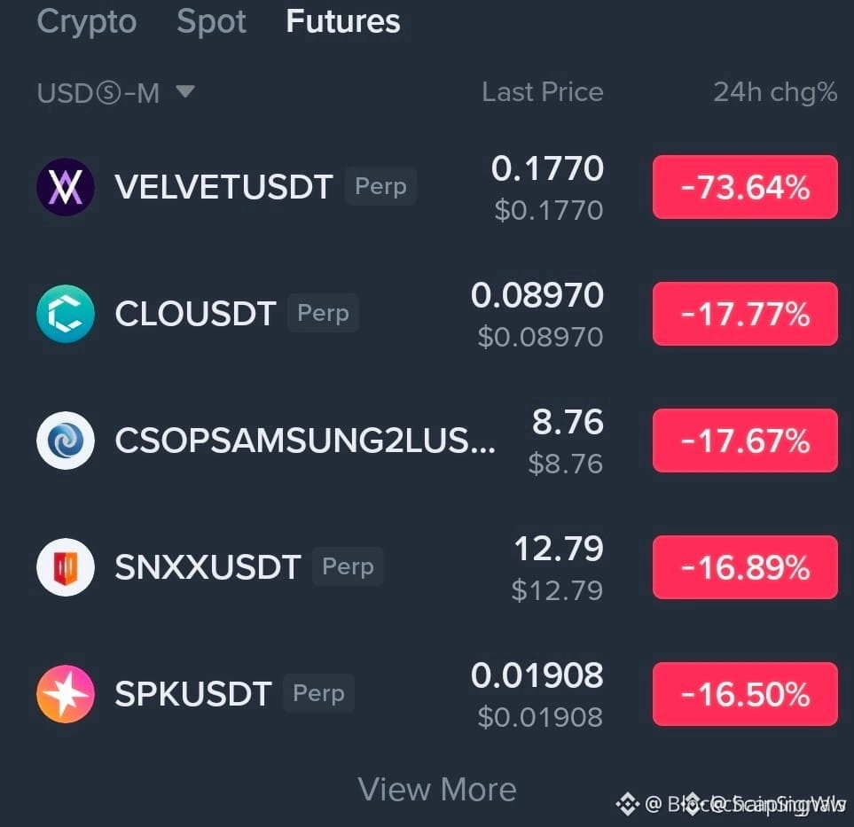This screenshot has width=854, height=827.
Task: Open the View More link
Action: point(437,789)
